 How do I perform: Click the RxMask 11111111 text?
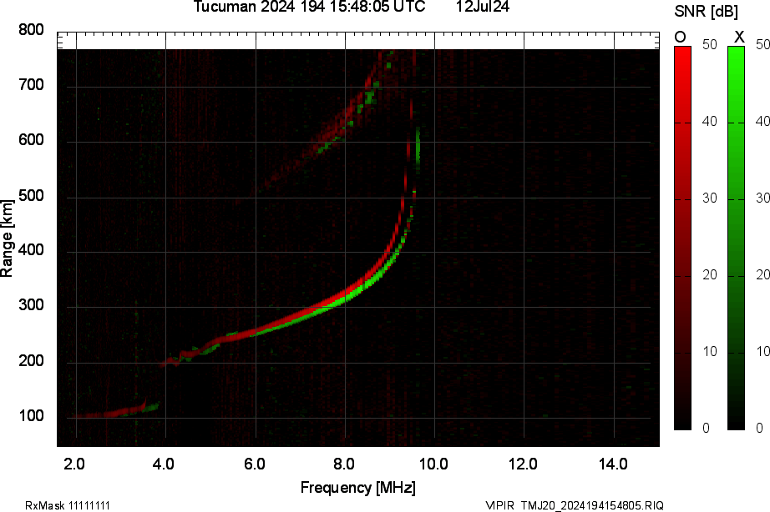click(68, 505)
